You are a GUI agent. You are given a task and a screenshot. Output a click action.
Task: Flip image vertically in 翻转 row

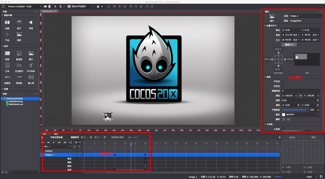[288, 120]
